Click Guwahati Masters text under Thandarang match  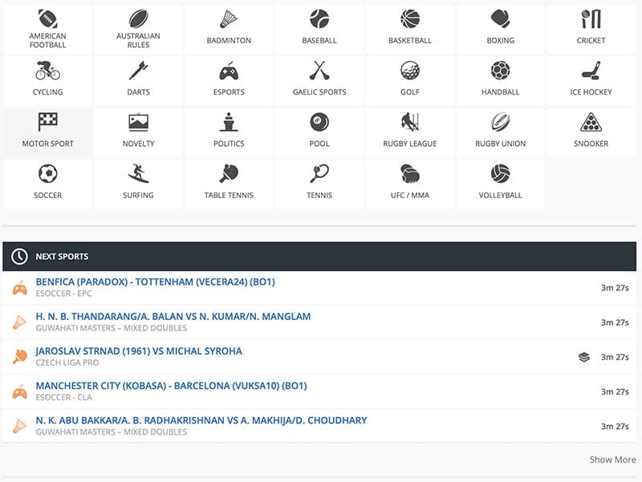point(111,328)
